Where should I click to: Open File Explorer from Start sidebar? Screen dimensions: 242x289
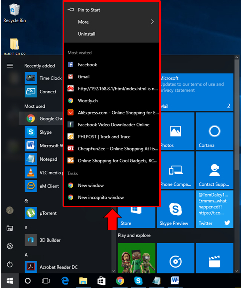(10, 228)
